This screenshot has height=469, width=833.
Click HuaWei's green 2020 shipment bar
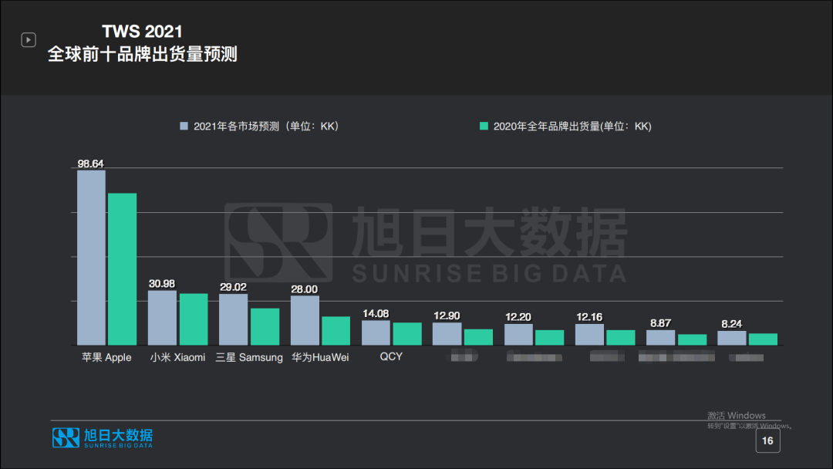(x=336, y=331)
